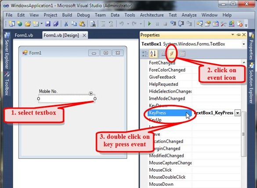Toggle Alphabetical sort in the Properties panel

click(x=153, y=54)
